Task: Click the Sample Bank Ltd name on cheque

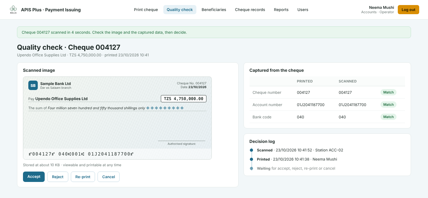Action: click(55, 84)
